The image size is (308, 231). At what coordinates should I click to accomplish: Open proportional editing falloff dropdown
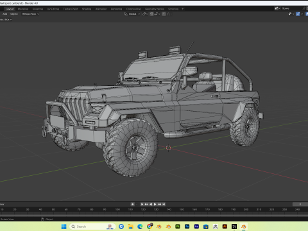tap(169, 14)
